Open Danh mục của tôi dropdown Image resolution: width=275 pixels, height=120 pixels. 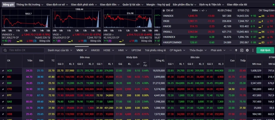point(60,50)
